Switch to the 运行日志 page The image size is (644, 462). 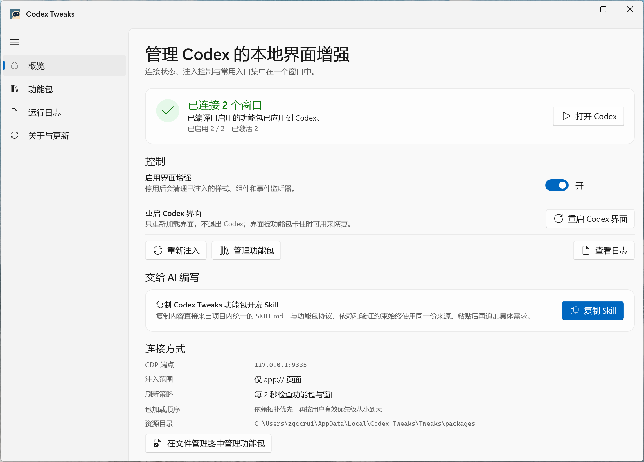(x=64, y=112)
